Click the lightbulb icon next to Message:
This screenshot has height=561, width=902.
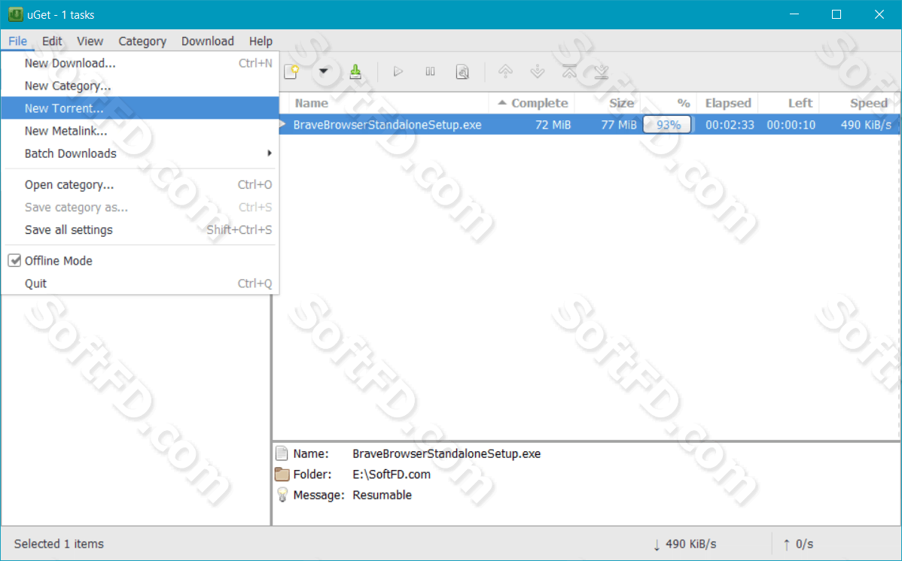click(x=282, y=495)
